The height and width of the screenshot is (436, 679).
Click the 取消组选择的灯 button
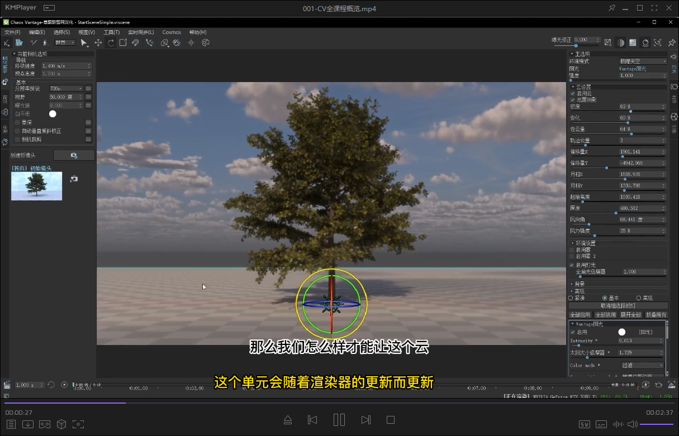click(618, 305)
